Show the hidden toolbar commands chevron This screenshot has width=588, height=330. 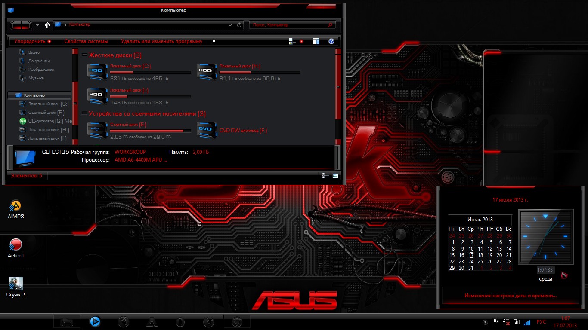click(x=214, y=41)
